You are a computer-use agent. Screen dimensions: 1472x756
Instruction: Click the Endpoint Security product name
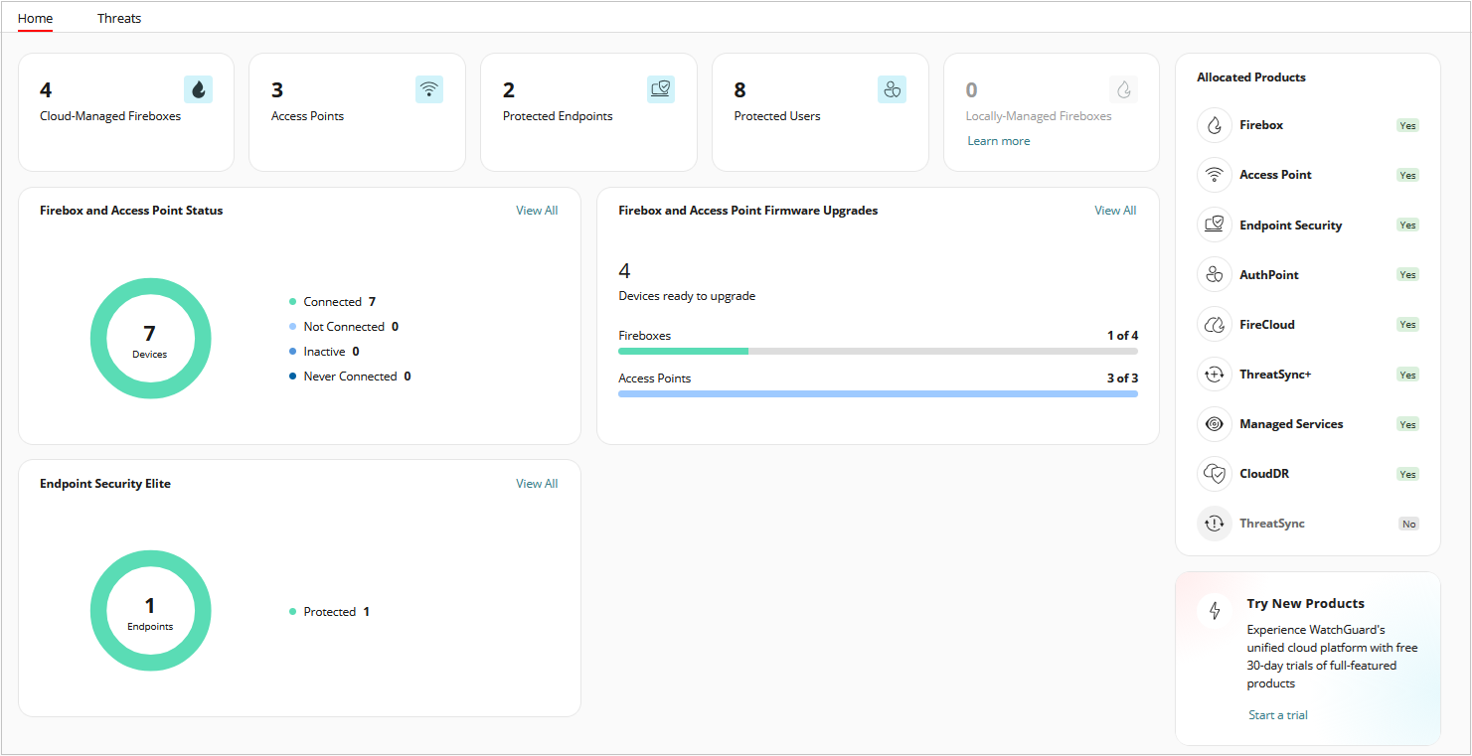(1291, 226)
